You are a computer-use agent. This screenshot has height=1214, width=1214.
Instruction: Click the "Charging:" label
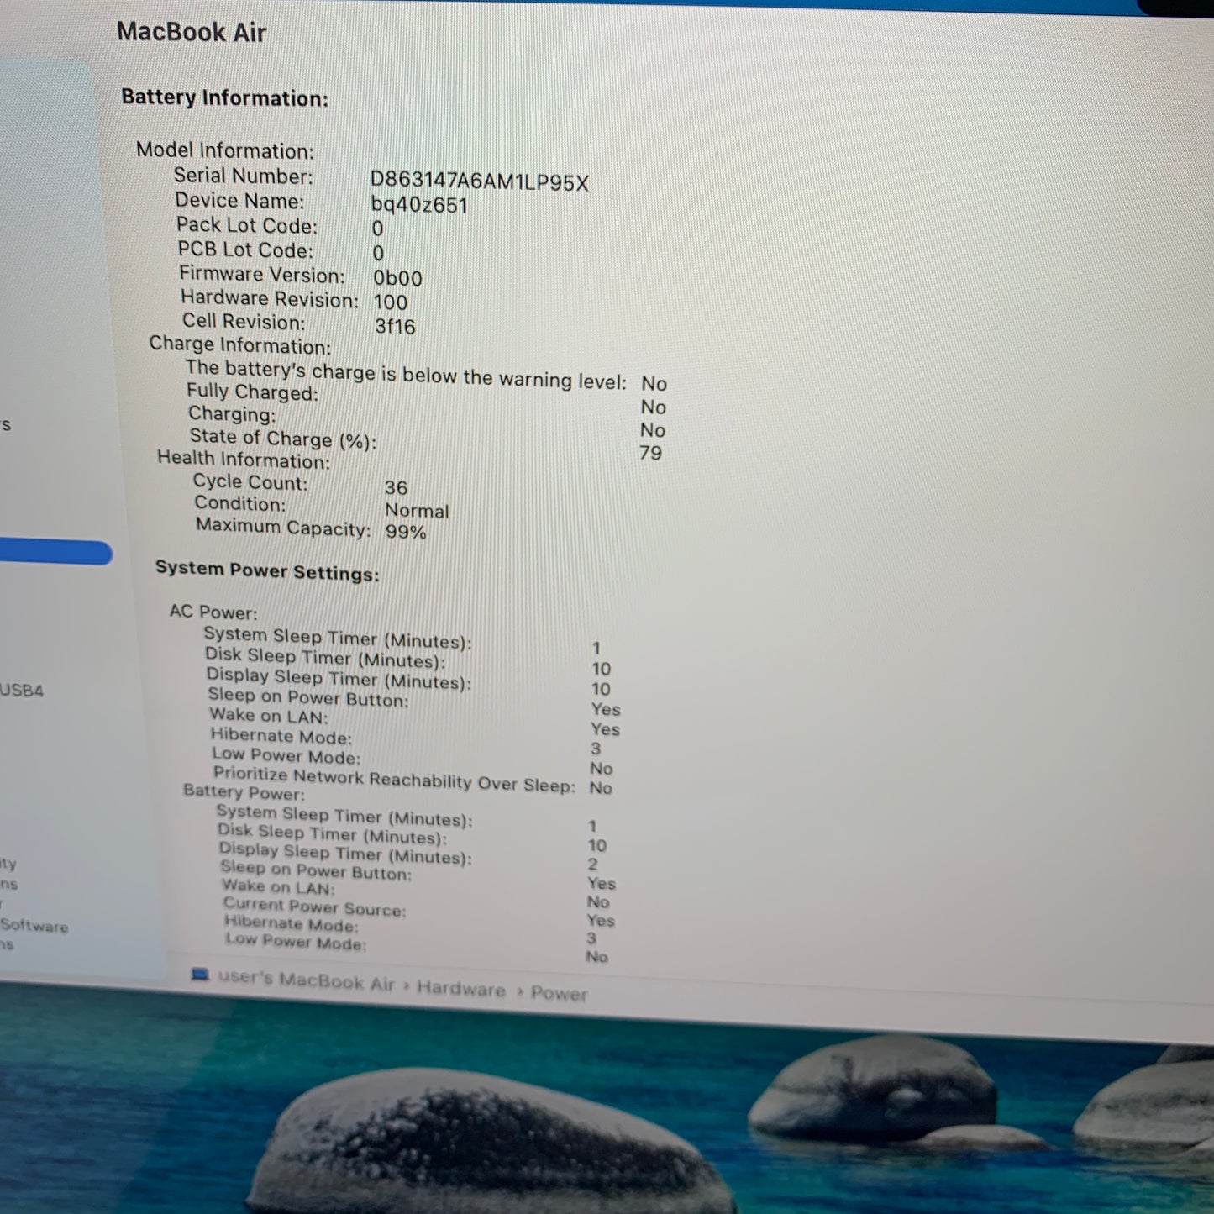click(232, 414)
